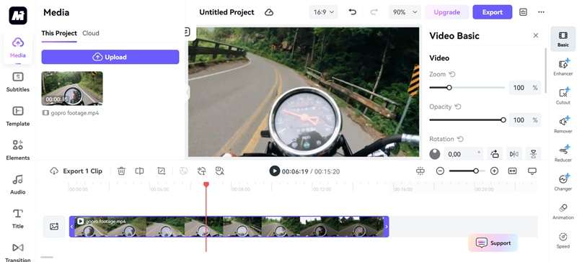The height and width of the screenshot is (262, 577).
Task: Open the Speed tool
Action: point(563,240)
